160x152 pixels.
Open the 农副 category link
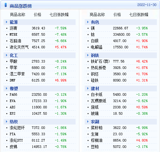click(x=95, y=122)
